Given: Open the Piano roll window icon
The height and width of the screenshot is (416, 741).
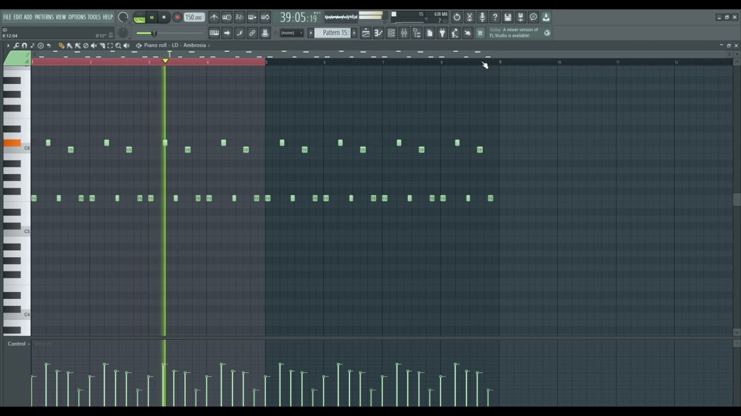Looking at the screenshot, I should (379, 33).
